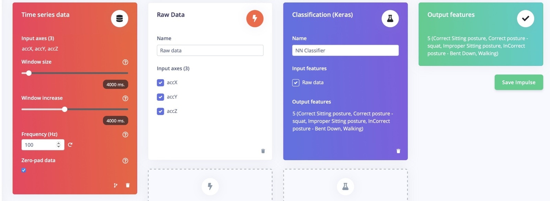Open help for Frequency (Hz)
This screenshot has width=550, height=201.
pyautogui.click(x=125, y=135)
